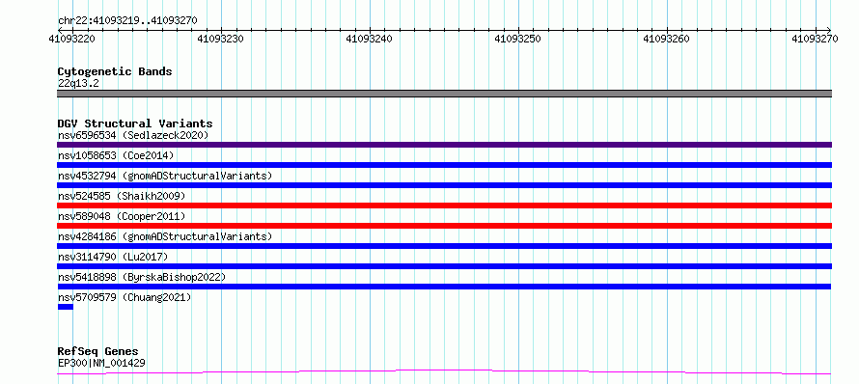
Task: Click ruler position 41093220
Action: coord(72,39)
